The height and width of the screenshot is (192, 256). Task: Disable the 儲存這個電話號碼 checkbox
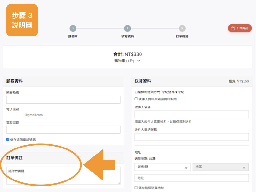tap(8, 139)
